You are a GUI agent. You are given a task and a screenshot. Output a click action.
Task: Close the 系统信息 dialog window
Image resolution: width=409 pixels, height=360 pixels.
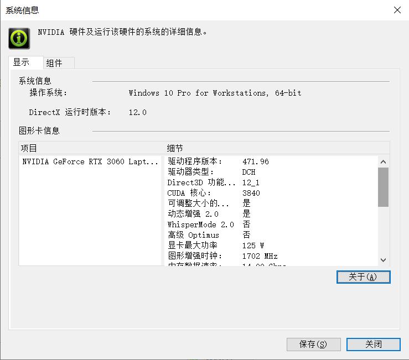pos(397,10)
